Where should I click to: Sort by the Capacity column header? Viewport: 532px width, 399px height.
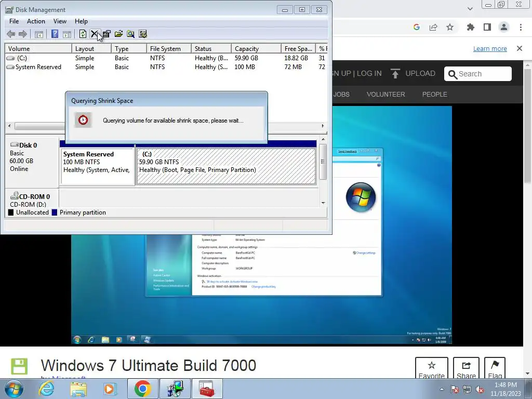256,48
